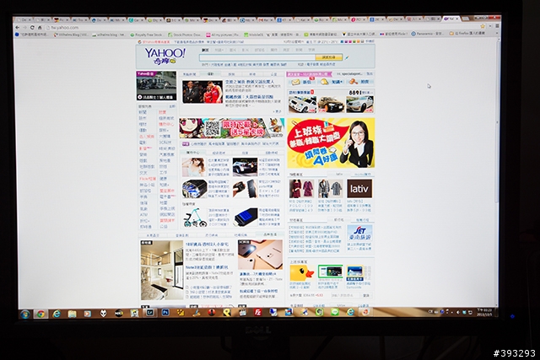The width and height of the screenshot is (540, 360).
Task: Click the yellow Yahoo search button
Action: (x=329, y=57)
